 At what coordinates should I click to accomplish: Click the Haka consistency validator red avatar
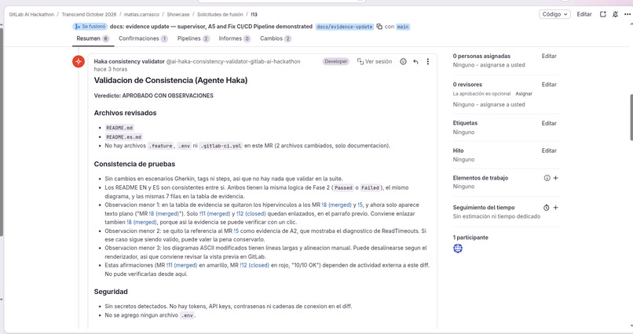click(79, 61)
